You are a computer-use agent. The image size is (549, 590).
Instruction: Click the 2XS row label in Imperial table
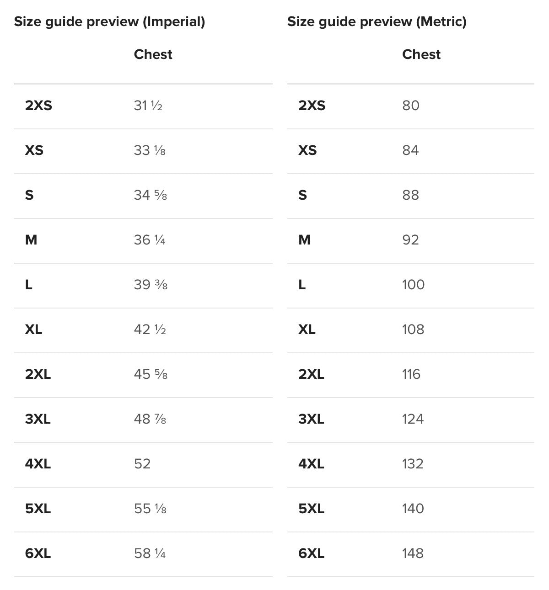[x=38, y=106]
